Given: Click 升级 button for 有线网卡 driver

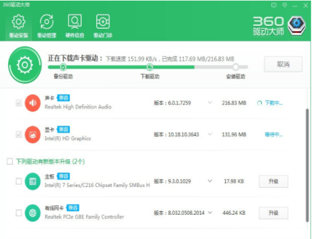Looking at the screenshot, I should (274, 213).
